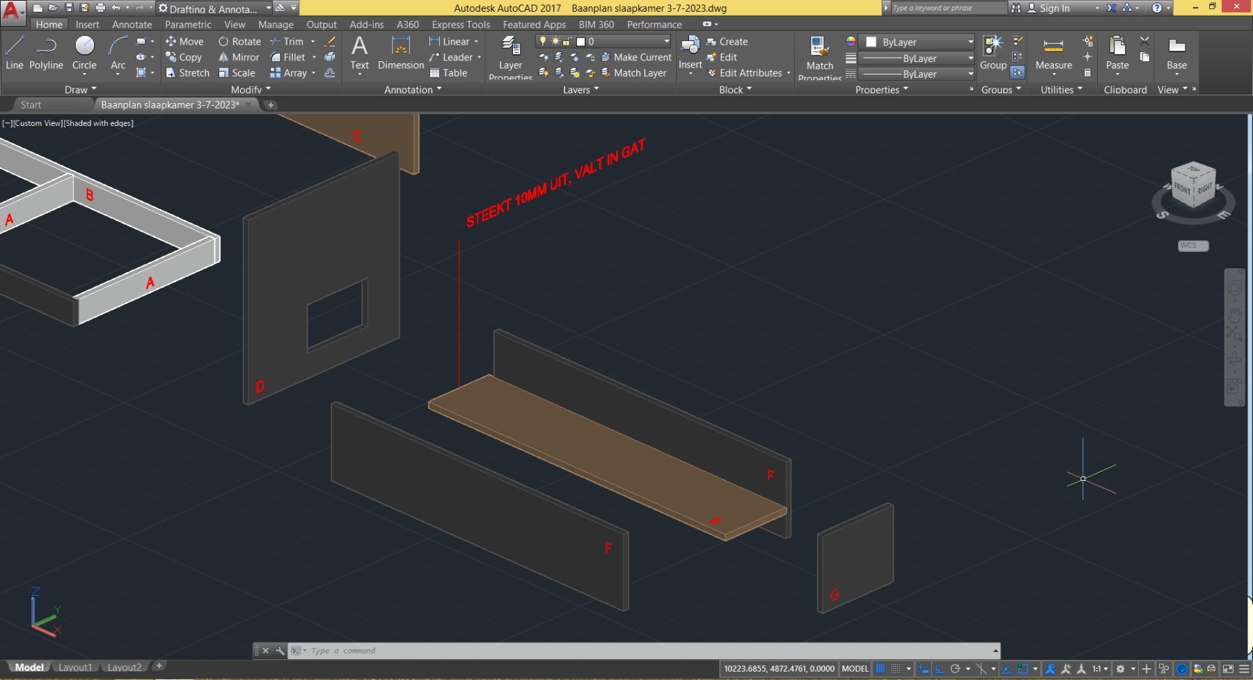
Task: Open the Express Tools ribbon tab
Action: click(x=461, y=24)
